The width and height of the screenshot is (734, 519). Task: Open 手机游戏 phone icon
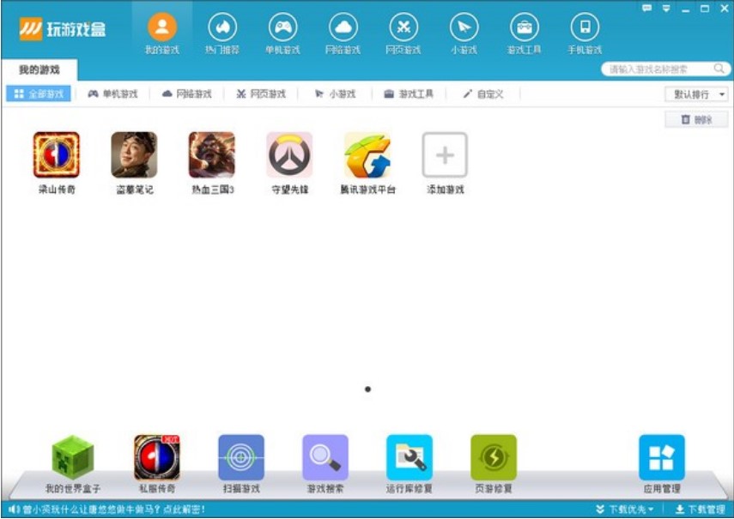pos(585,28)
